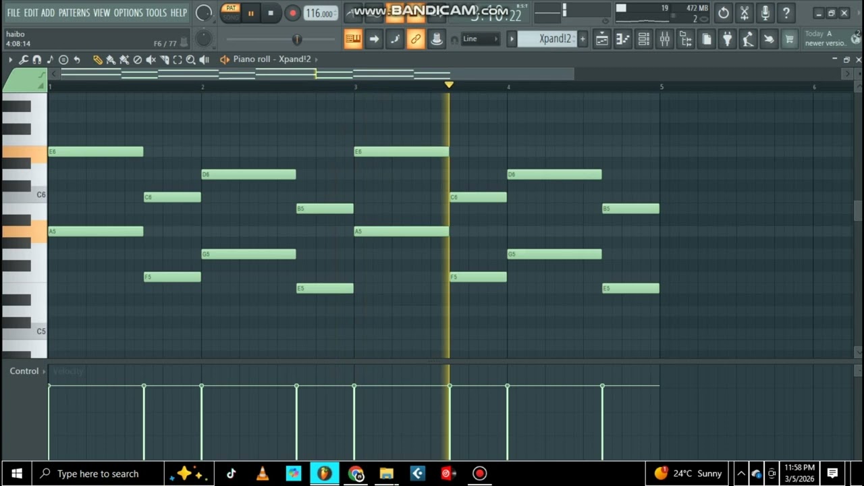This screenshot has width=864, height=486.
Task: Open the Xpand!2 pattern selector
Action: (547, 39)
